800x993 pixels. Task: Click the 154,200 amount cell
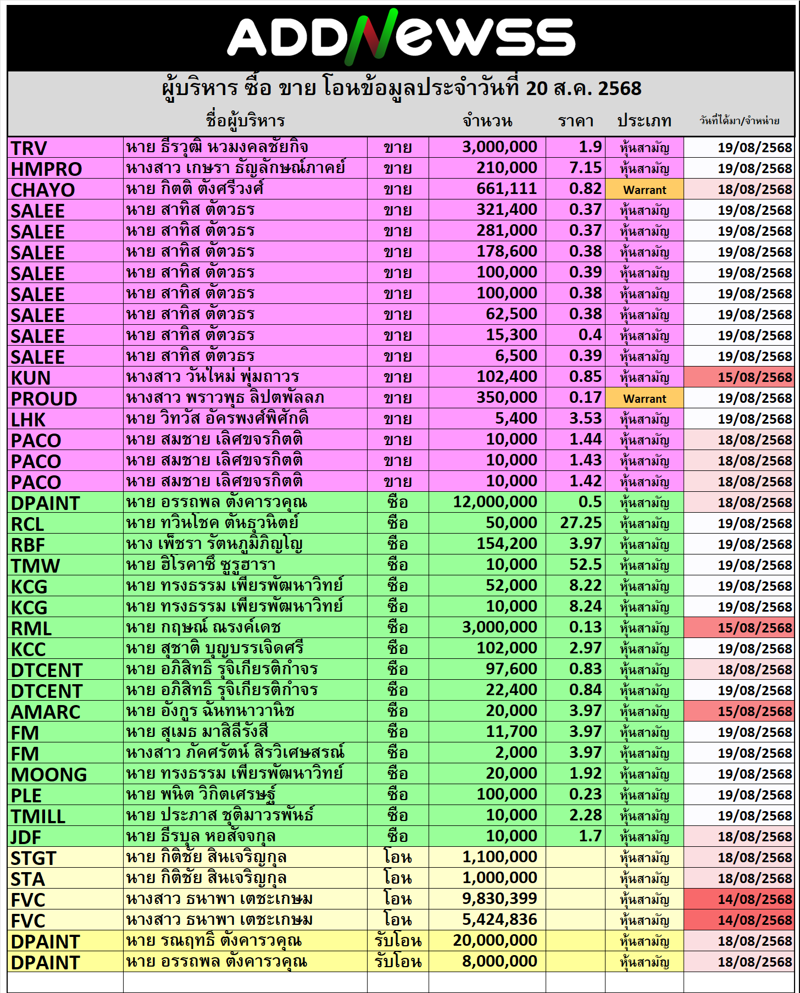[487, 544]
